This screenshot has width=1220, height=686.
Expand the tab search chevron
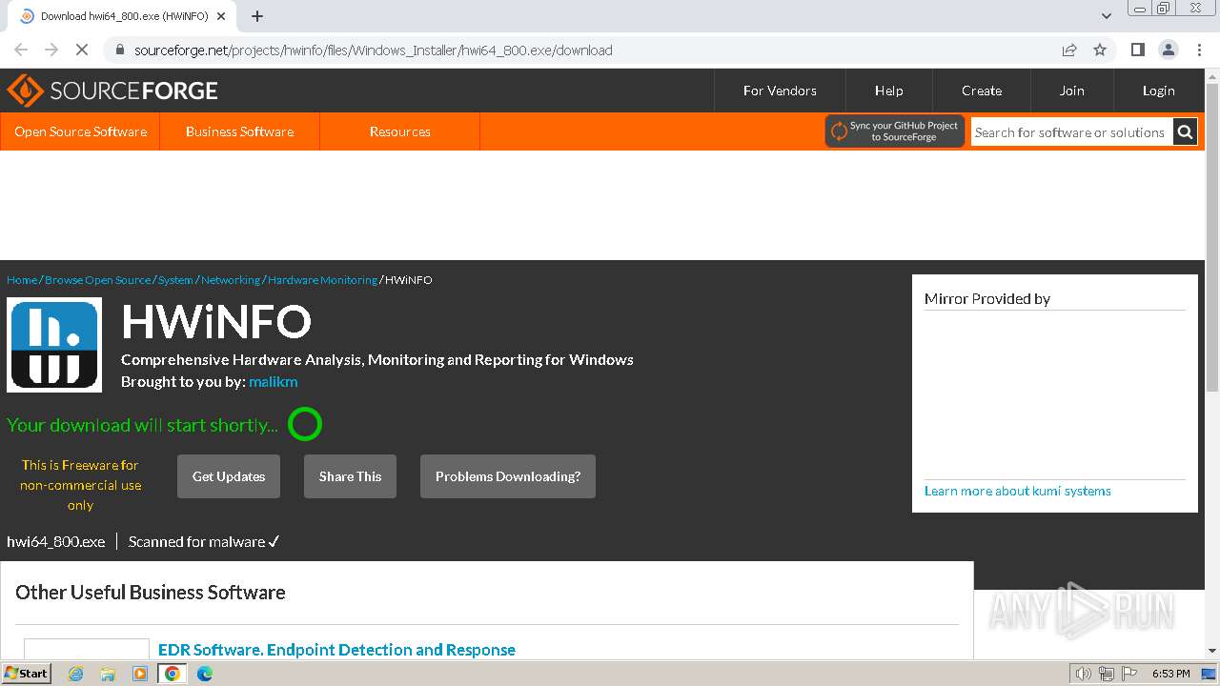[1107, 16]
